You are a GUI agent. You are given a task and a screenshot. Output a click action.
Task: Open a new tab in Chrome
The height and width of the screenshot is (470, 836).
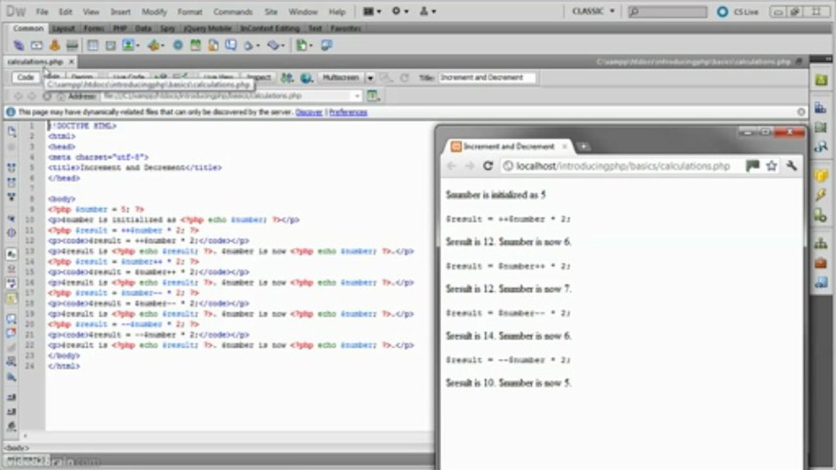click(583, 147)
